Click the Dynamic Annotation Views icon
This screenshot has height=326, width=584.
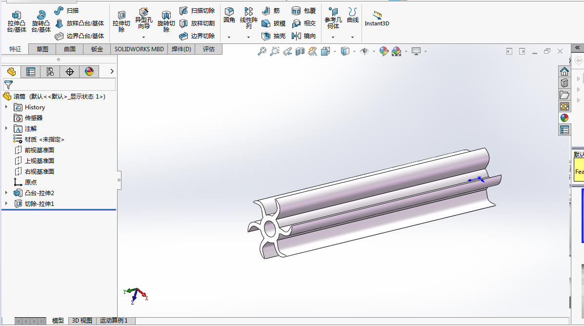point(312,51)
